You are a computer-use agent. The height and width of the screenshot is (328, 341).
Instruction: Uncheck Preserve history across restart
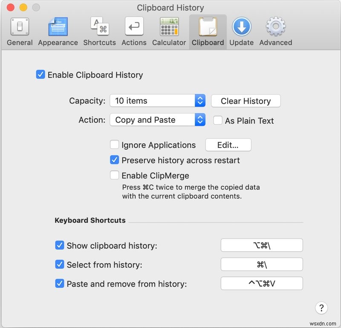(114, 160)
